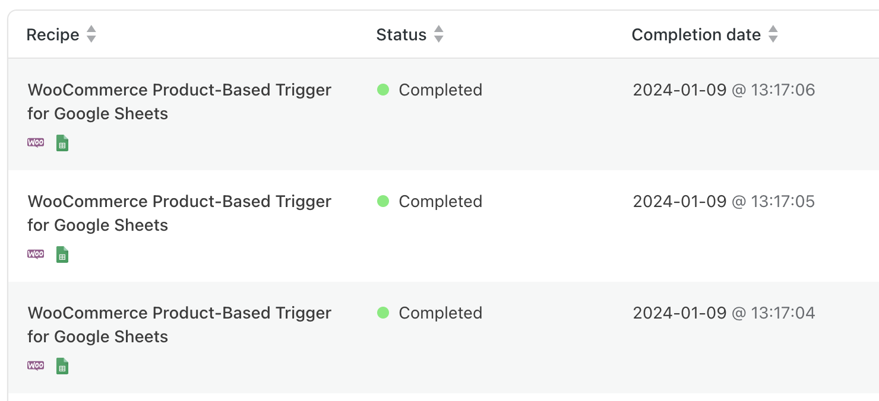879x401 pixels.
Task: Sort the table by Recipe column header
Action: pyautogui.click(x=53, y=35)
